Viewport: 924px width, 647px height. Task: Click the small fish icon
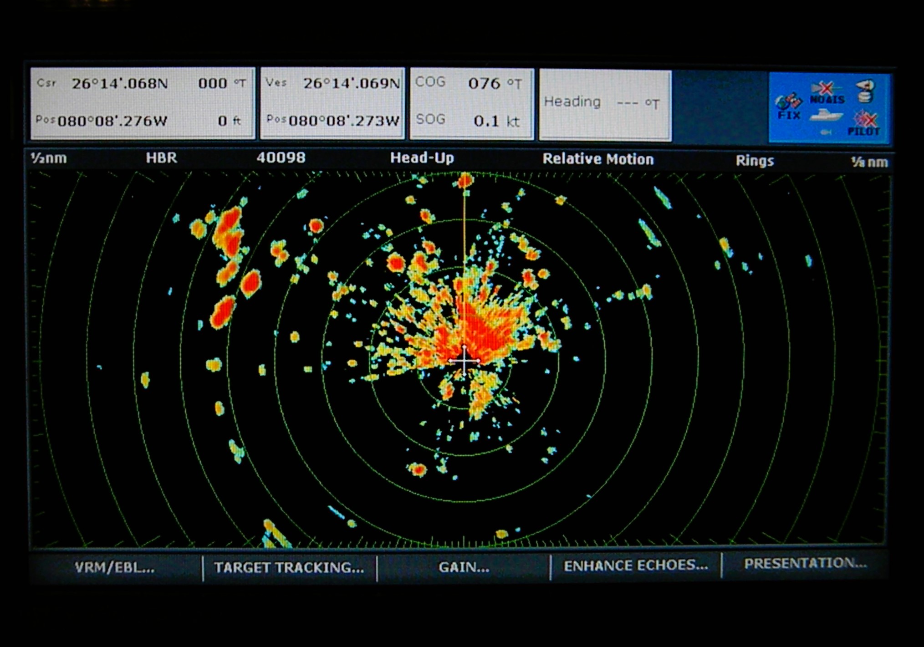point(826,132)
